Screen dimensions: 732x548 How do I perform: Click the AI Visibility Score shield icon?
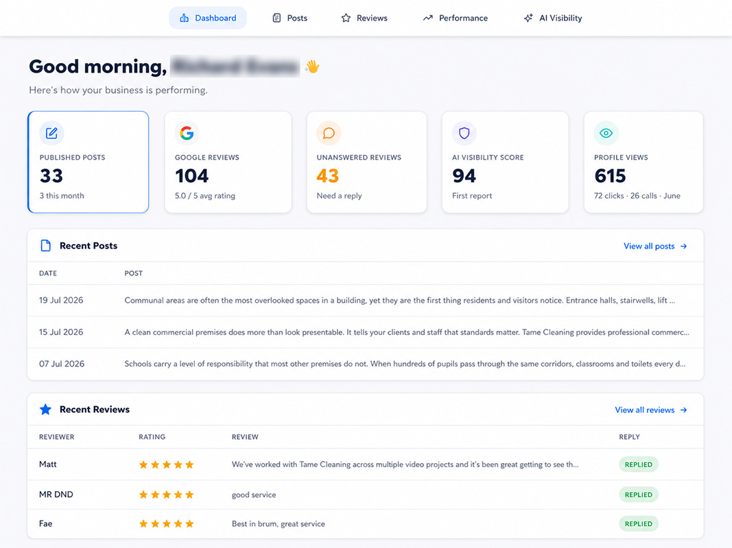click(464, 134)
